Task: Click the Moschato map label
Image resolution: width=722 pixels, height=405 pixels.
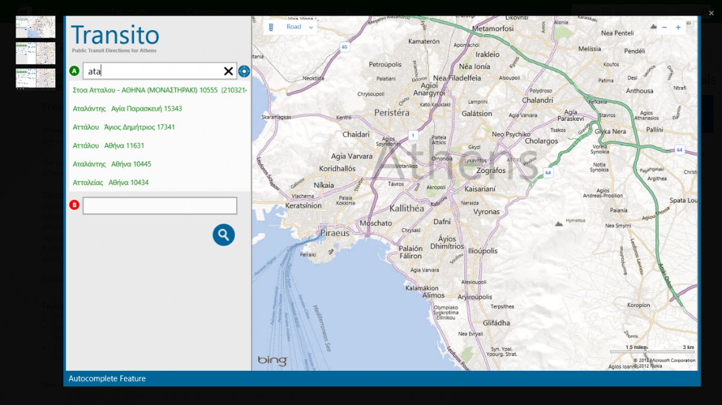Action: click(x=375, y=223)
